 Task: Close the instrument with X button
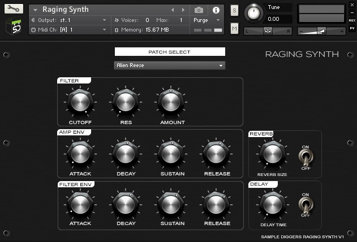coord(352,5)
